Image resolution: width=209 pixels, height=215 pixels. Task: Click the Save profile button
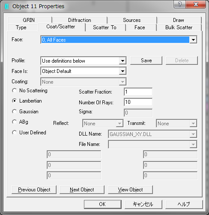146,61
